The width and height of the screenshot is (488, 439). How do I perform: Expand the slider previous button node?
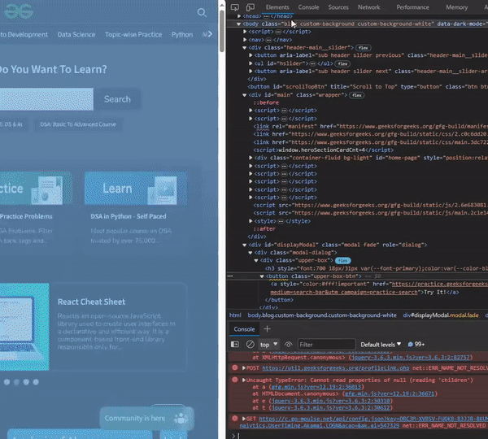(251, 55)
